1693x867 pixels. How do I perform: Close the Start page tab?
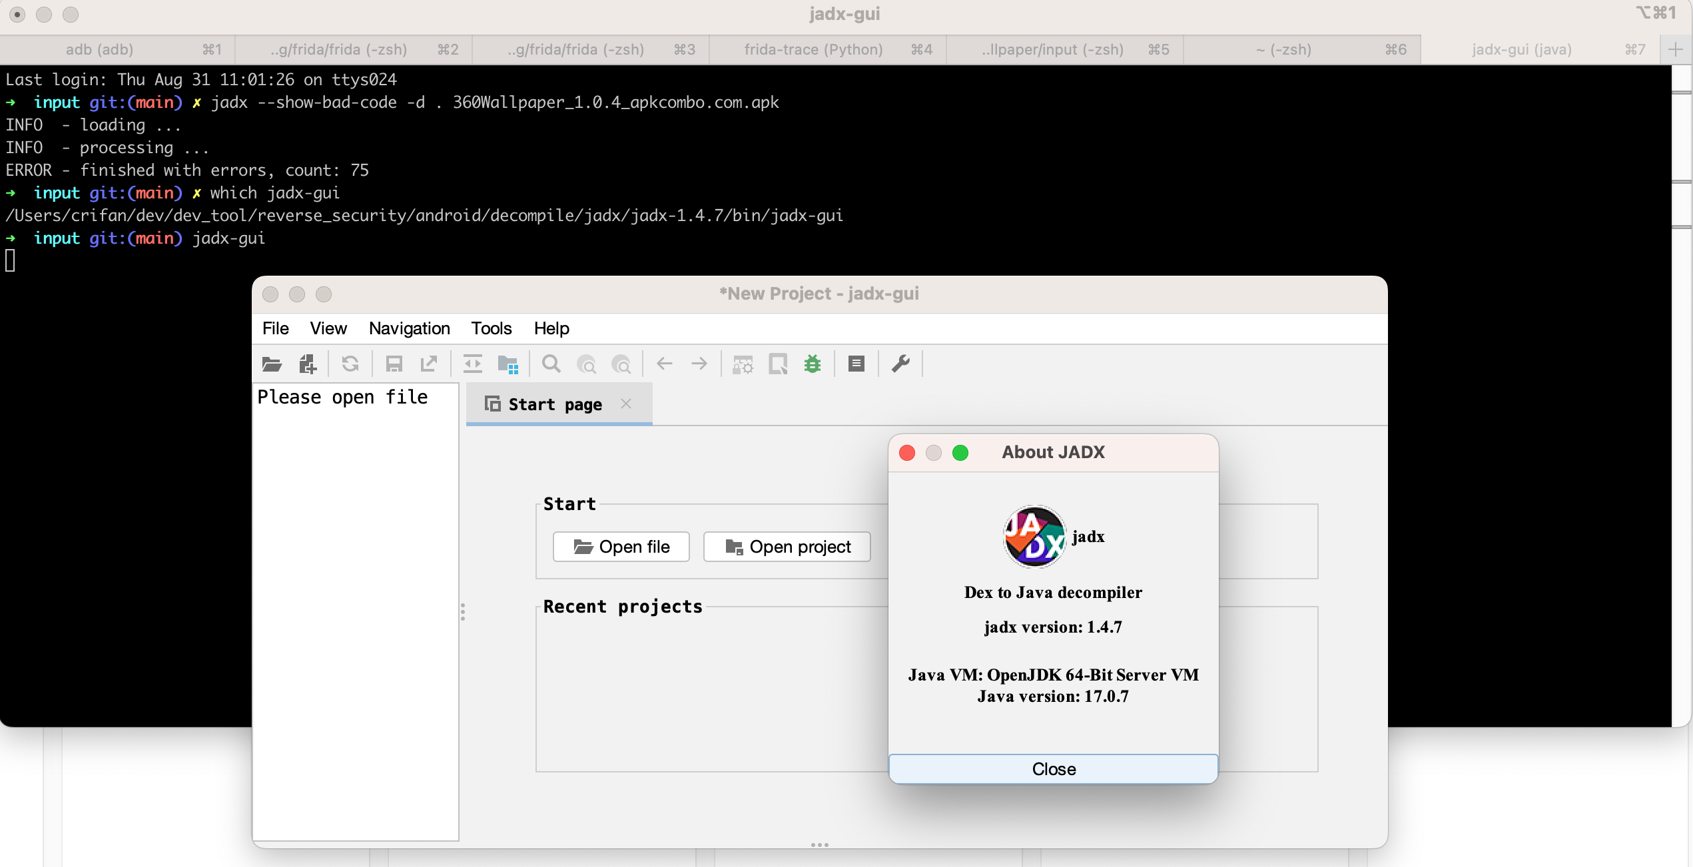(626, 404)
